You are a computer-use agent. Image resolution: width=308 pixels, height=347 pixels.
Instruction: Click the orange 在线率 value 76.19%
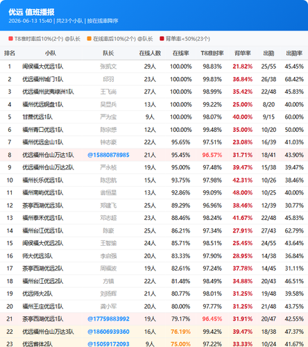click(x=181, y=332)
